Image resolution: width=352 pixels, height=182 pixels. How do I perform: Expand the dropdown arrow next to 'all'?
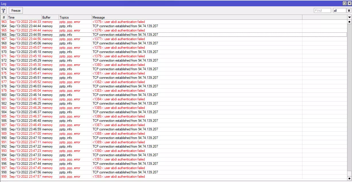(x=349, y=11)
